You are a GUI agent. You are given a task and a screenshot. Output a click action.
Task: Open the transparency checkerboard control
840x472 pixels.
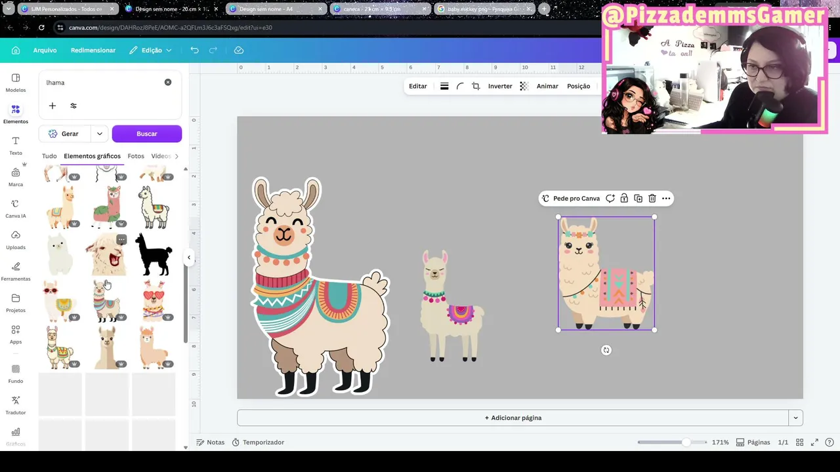pos(524,87)
